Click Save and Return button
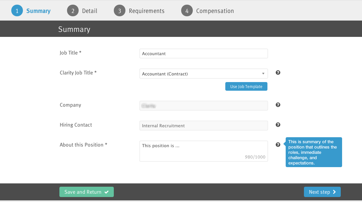Screen dimensions: 362x202 pyautogui.click(x=87, y=192)
